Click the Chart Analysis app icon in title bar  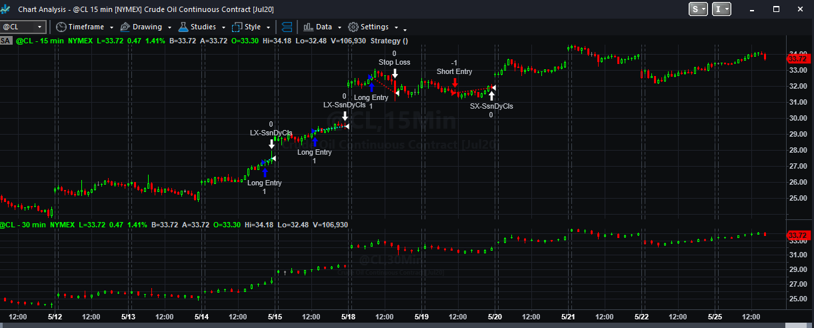click(x=7, y=9)
